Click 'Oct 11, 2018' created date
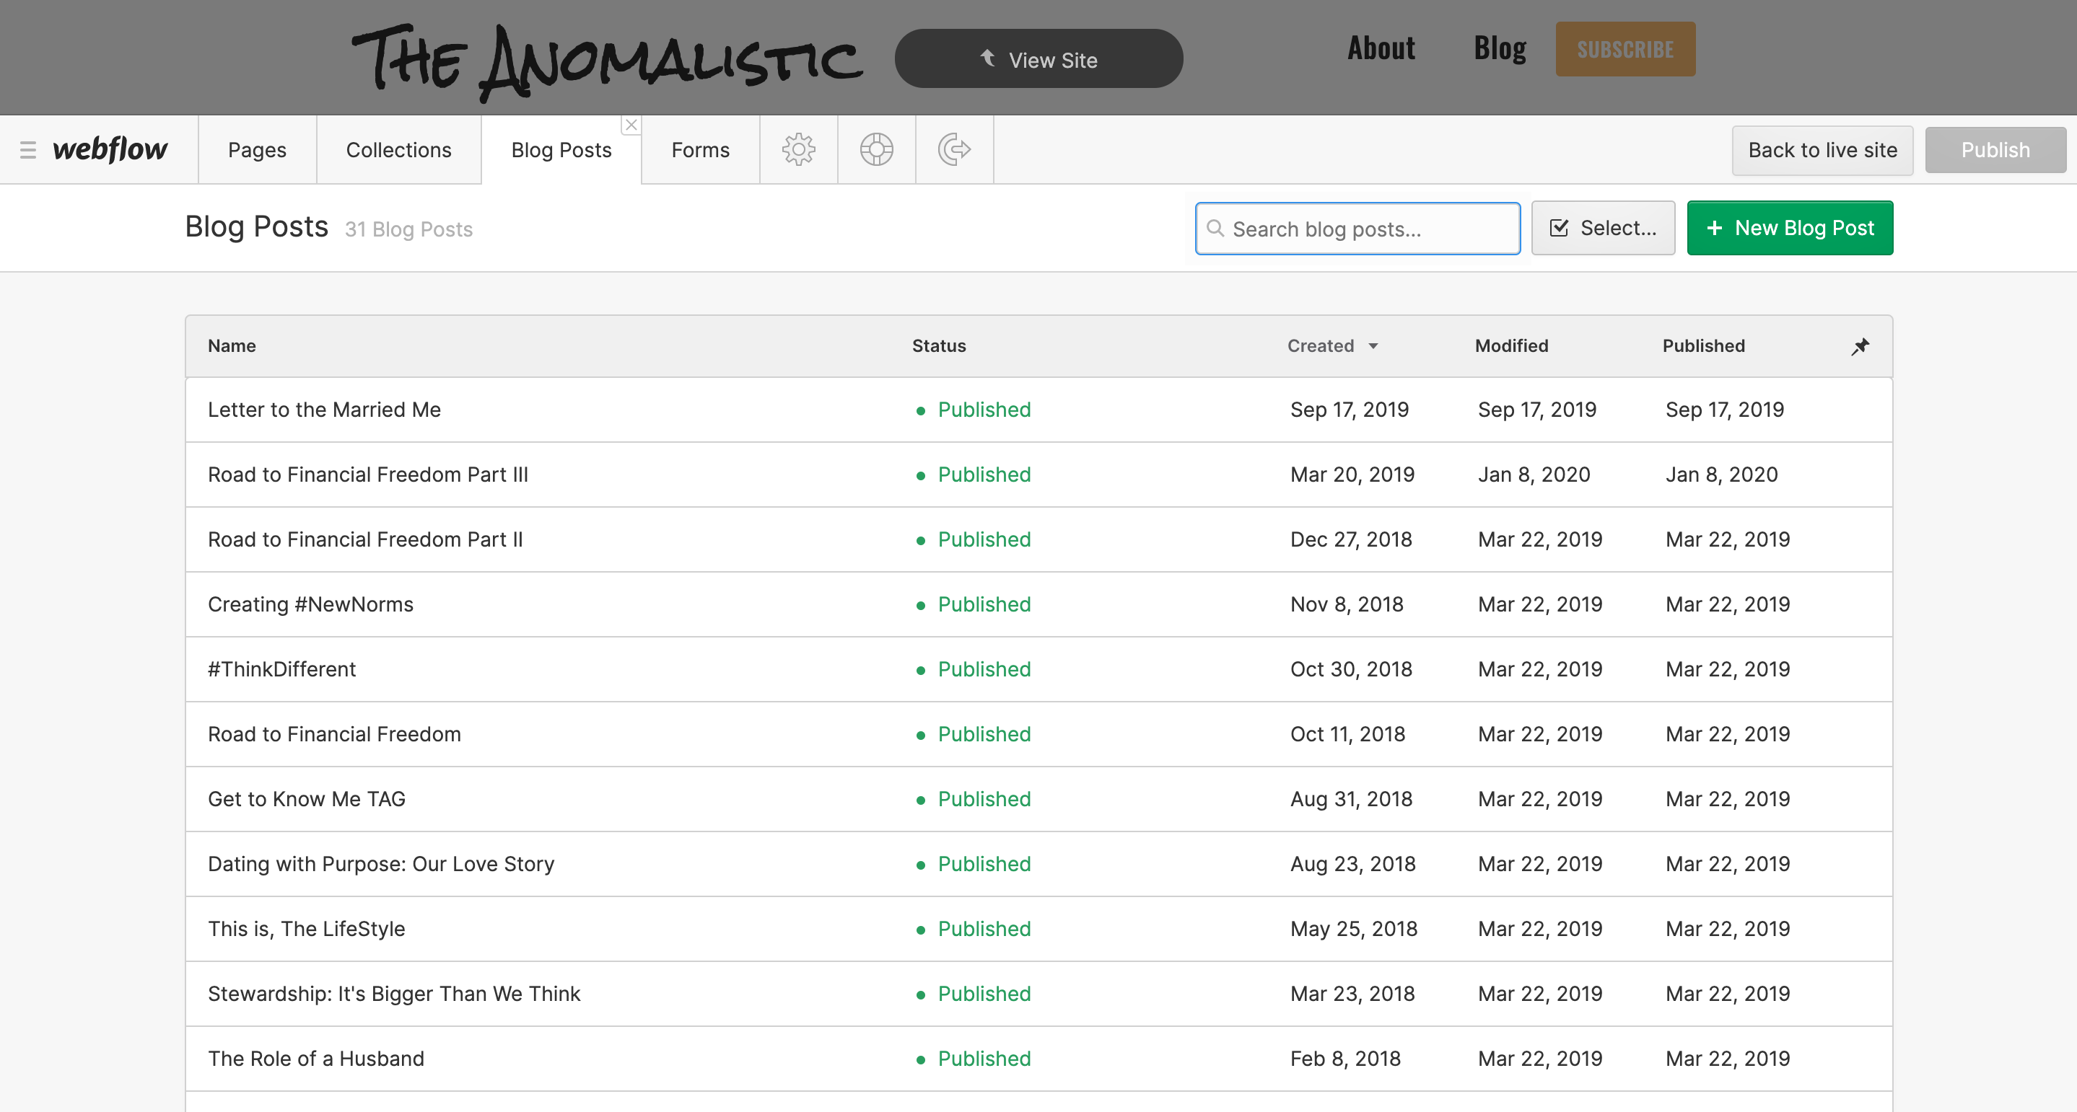The width and height of the screenshot is (2077, 1112). coord(1347,734)
